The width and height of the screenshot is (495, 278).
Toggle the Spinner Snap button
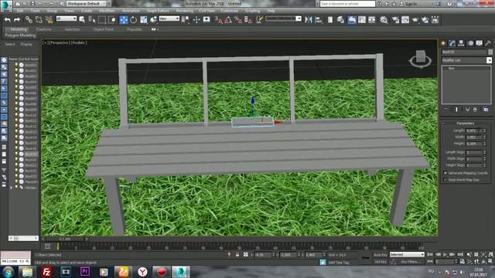[248, 20]
